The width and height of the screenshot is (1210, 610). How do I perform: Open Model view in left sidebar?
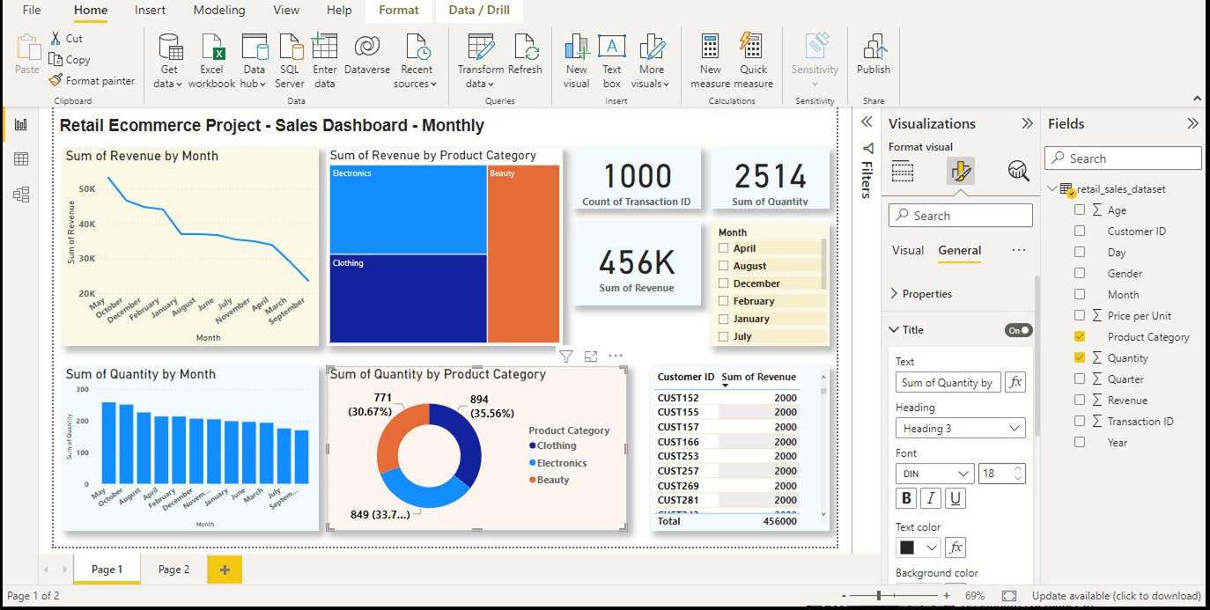coord(21,195)
